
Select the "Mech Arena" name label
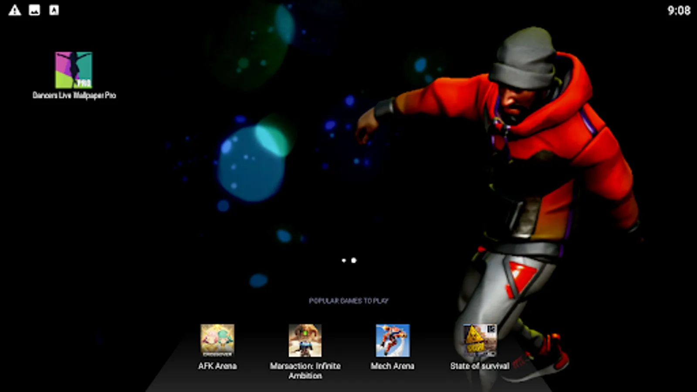pos(392,366)
